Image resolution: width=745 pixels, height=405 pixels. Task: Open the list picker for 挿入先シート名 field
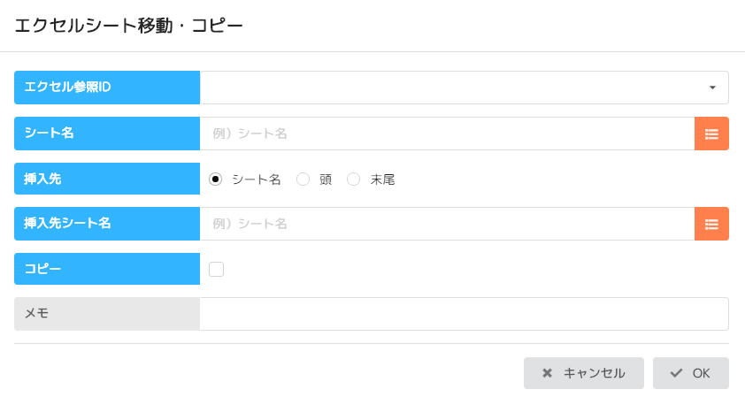pos(711,224)
